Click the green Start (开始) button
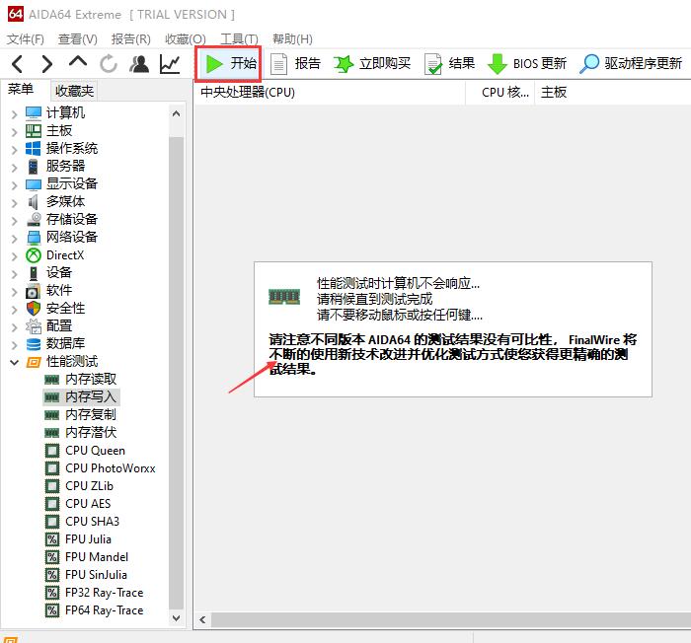 point(229,63)
